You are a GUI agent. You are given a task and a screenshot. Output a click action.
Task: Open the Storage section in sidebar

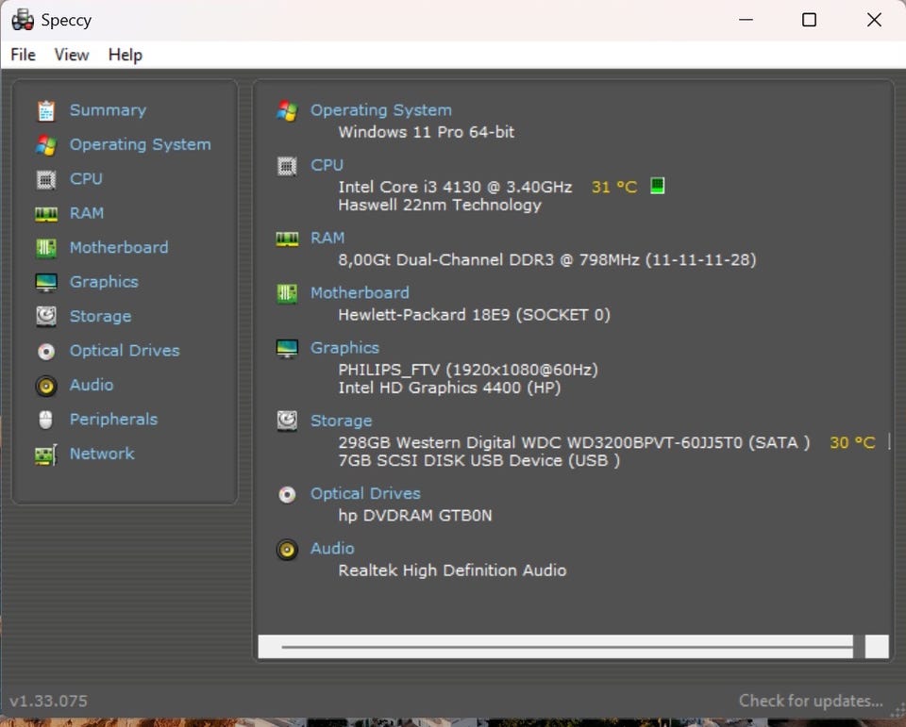101,317
